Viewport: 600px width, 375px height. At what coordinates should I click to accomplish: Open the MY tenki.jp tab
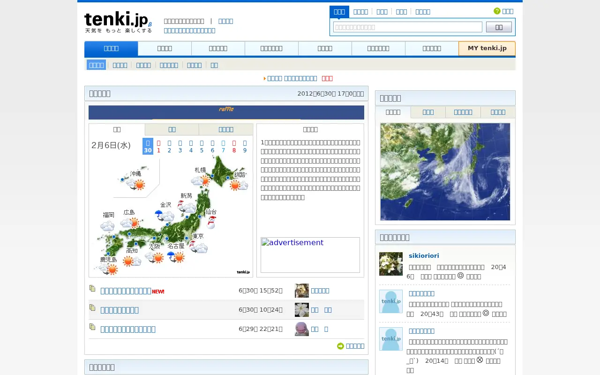click(x=487, y=48)
